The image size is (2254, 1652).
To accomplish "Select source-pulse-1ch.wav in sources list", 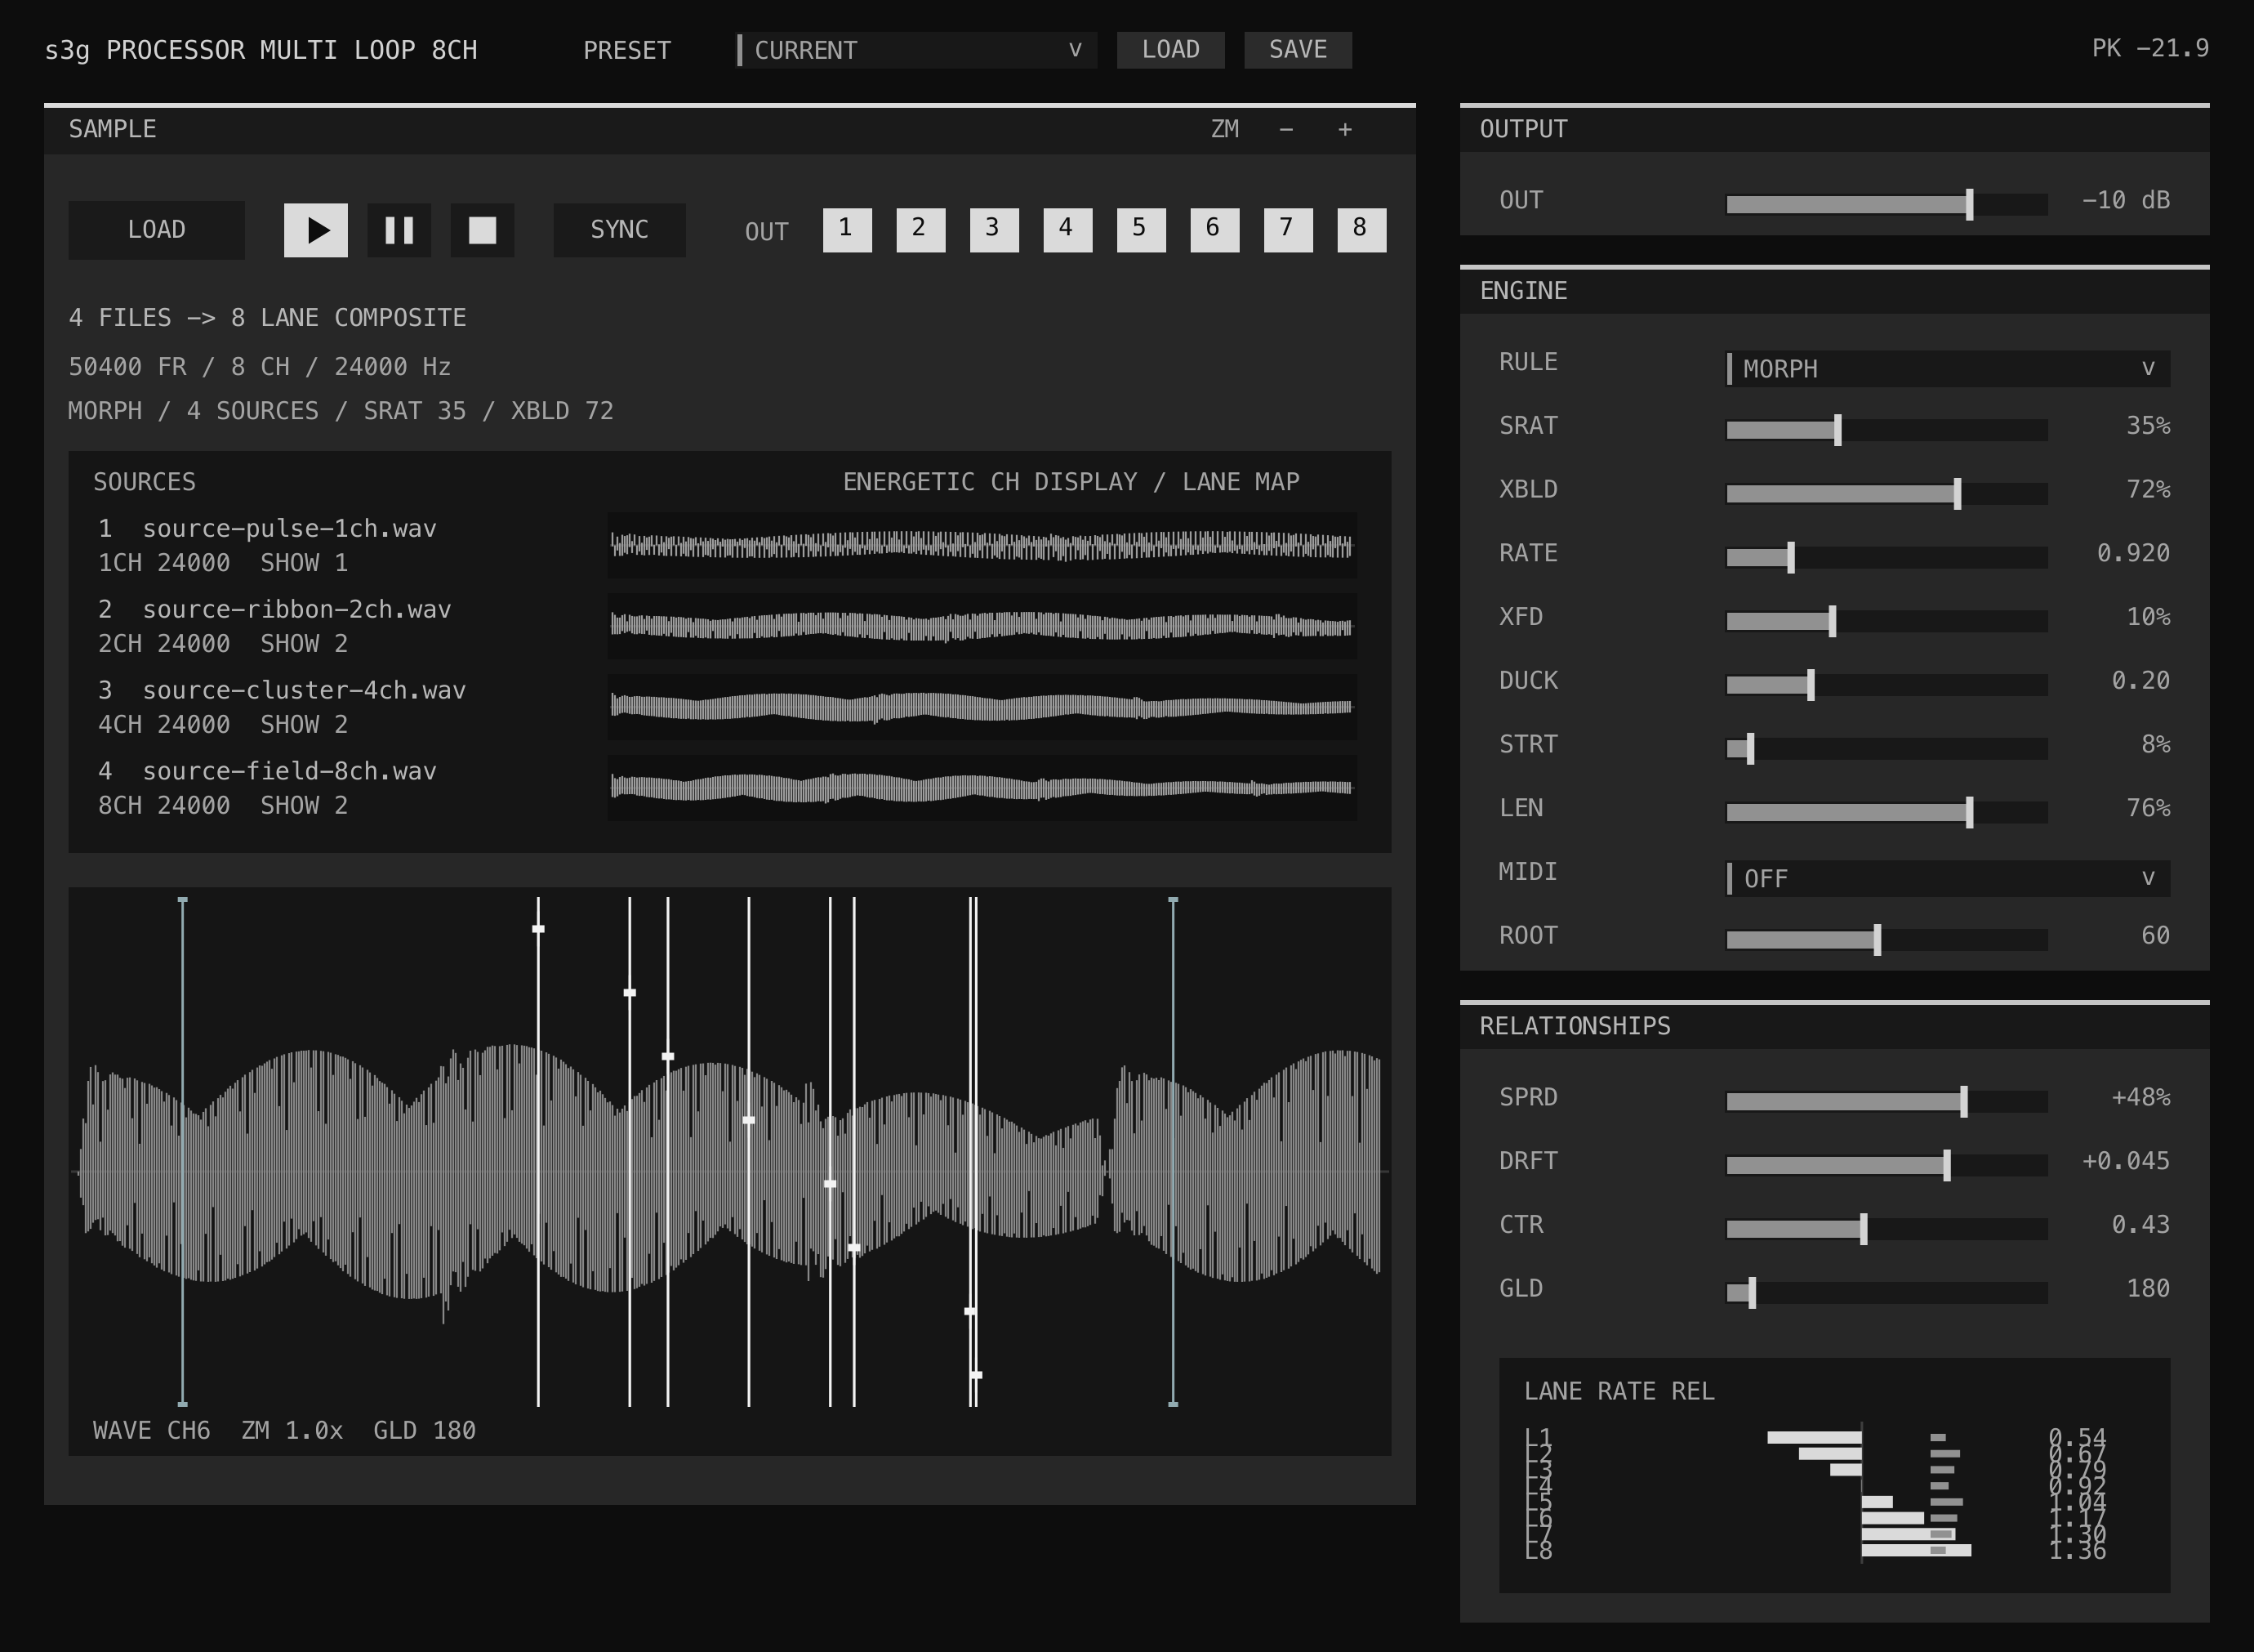I will point(289,529).
